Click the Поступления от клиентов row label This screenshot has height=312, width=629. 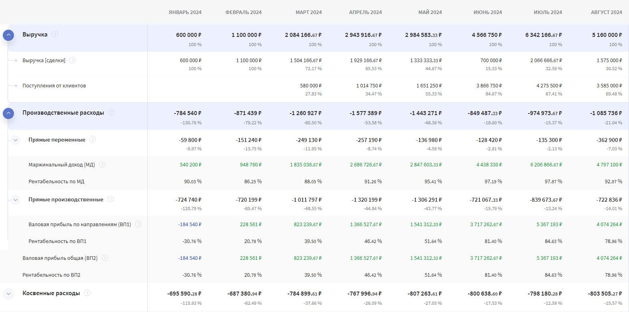tap(54, 86)
